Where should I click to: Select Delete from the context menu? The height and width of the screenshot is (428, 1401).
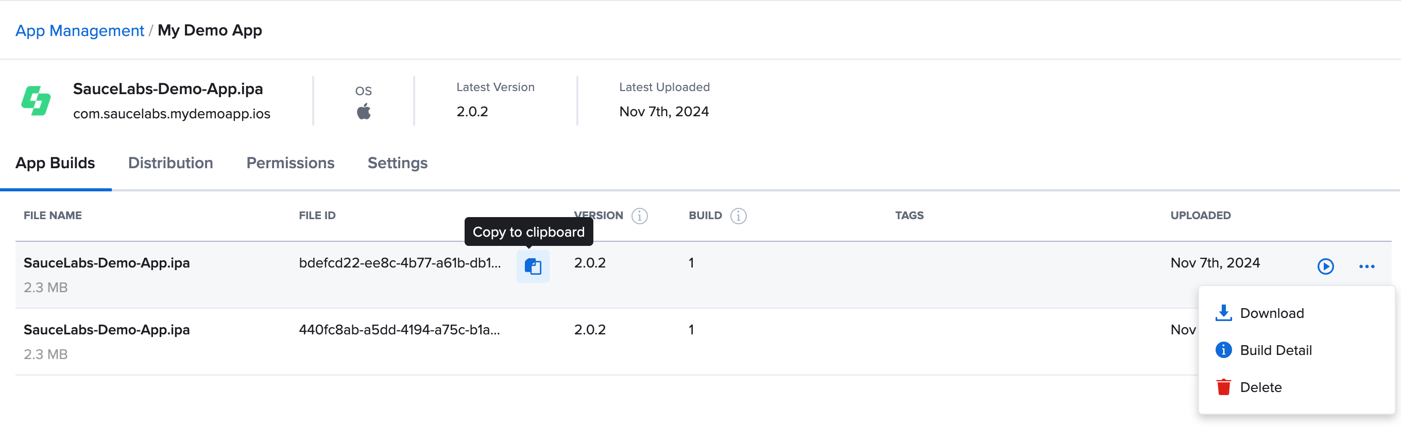click(x=1260, y=387)
